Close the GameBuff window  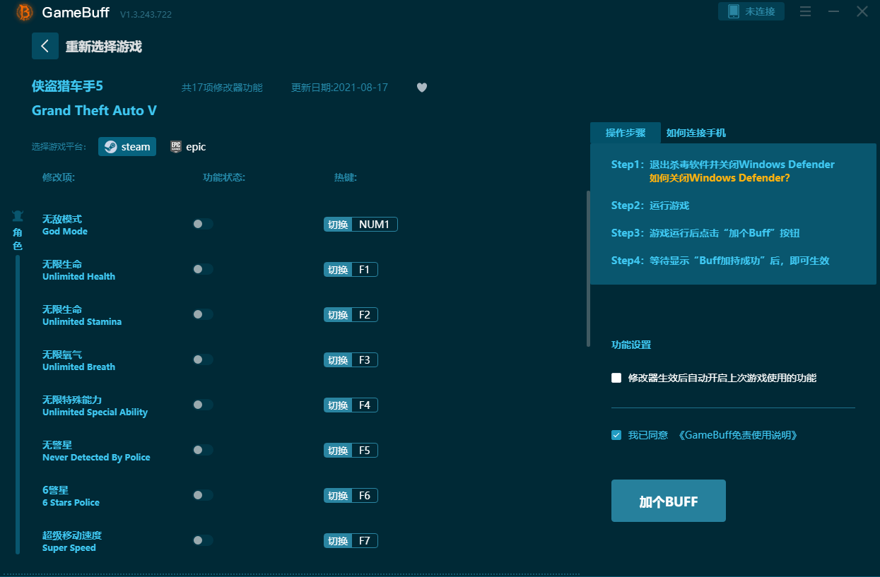coord(862,11)
